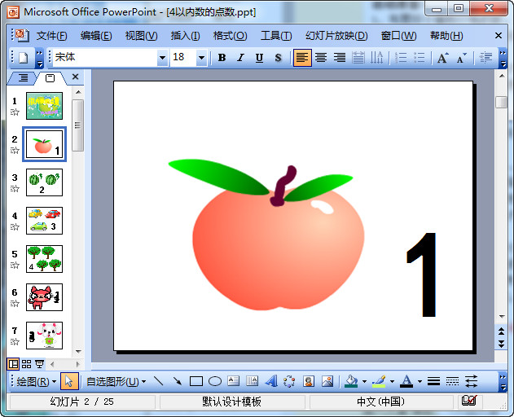
Task: Toggle bold formatting
Action: [222, 58]
